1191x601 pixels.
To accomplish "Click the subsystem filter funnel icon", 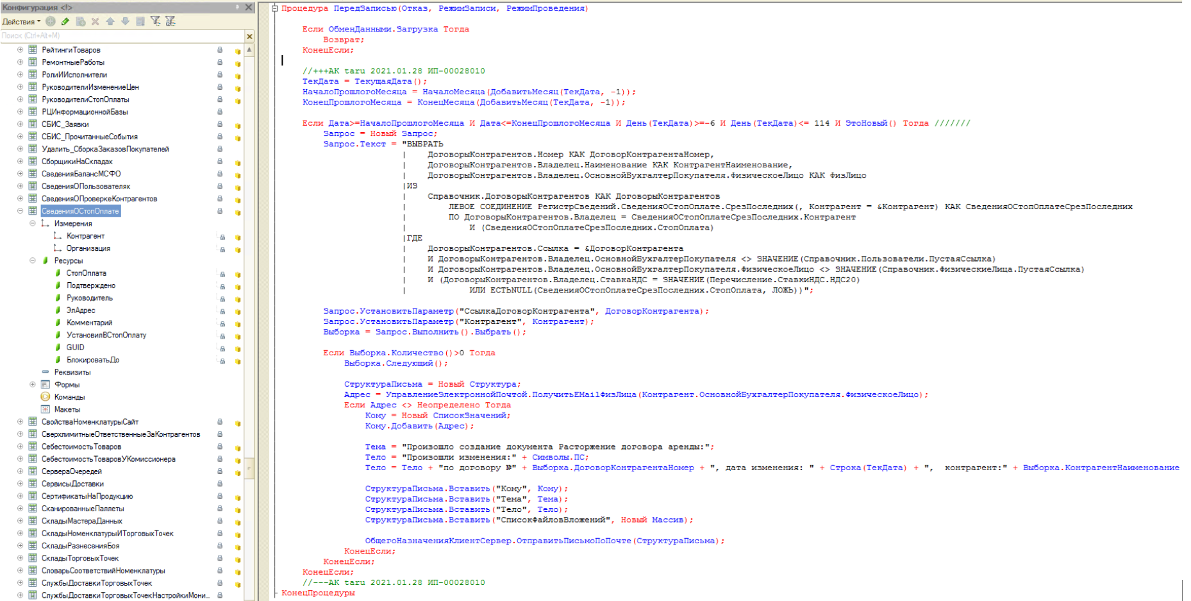I will pyautogui.click(x=155, y=21).
